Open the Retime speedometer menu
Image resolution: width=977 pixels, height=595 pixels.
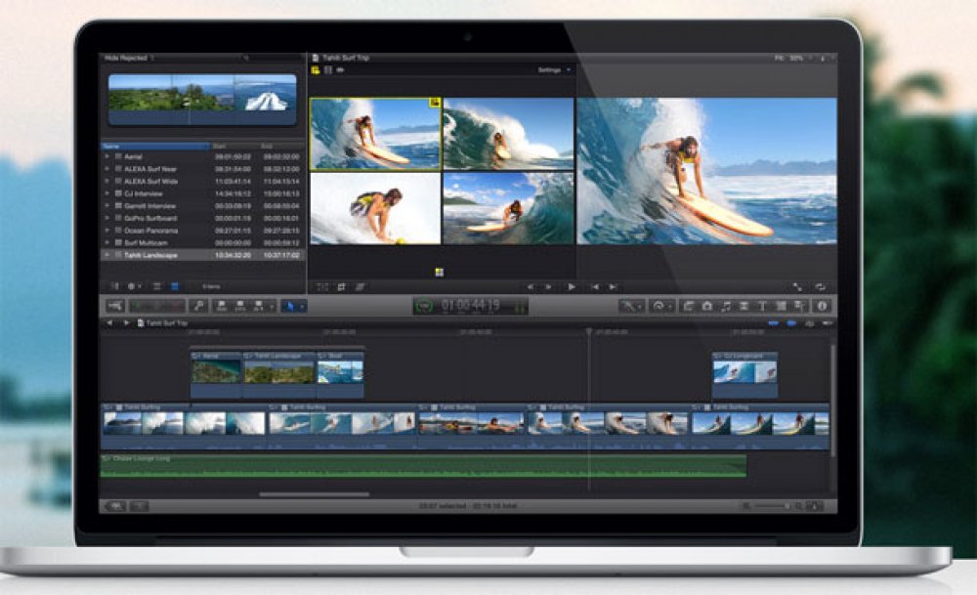pos(660,306)
